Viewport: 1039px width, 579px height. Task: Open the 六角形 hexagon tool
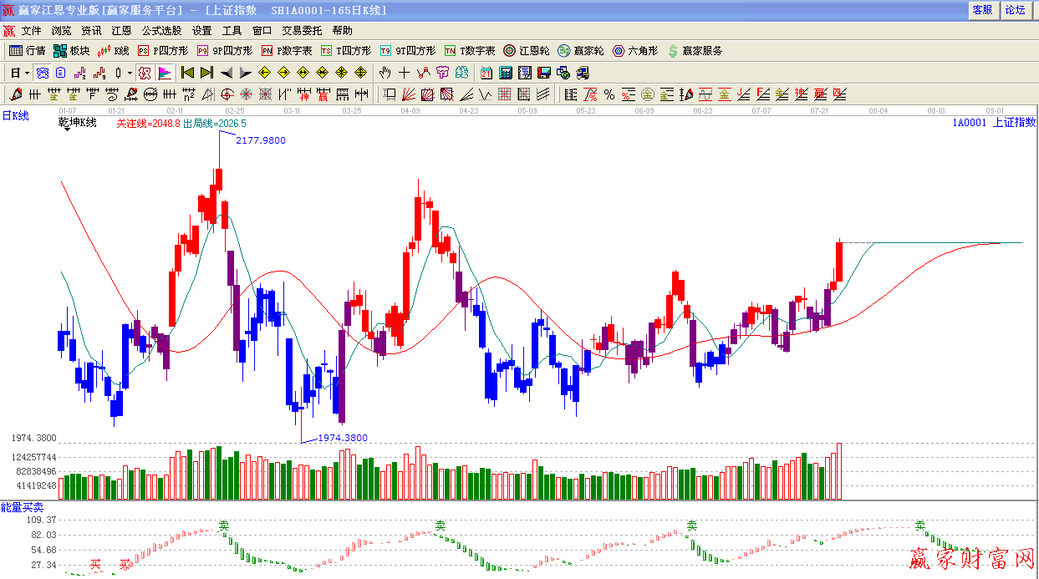point(635,51)
